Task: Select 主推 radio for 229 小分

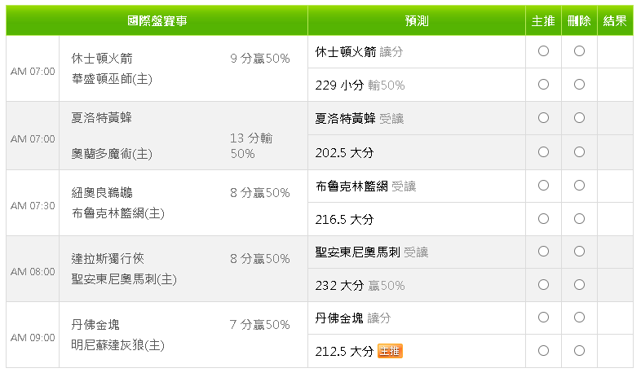Action: coord(543,85)
